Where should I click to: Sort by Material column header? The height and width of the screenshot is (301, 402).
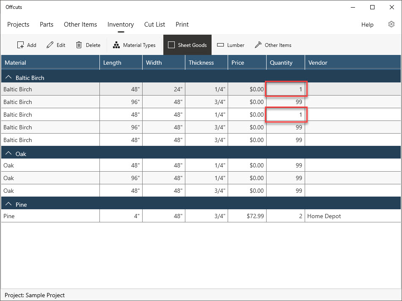[x=50, y=63]
